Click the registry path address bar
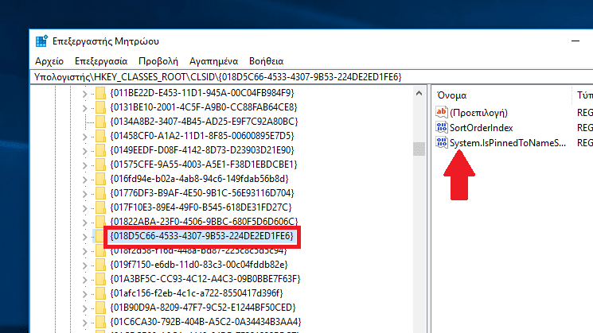593x333 pixels. click(x=311, y=77)
